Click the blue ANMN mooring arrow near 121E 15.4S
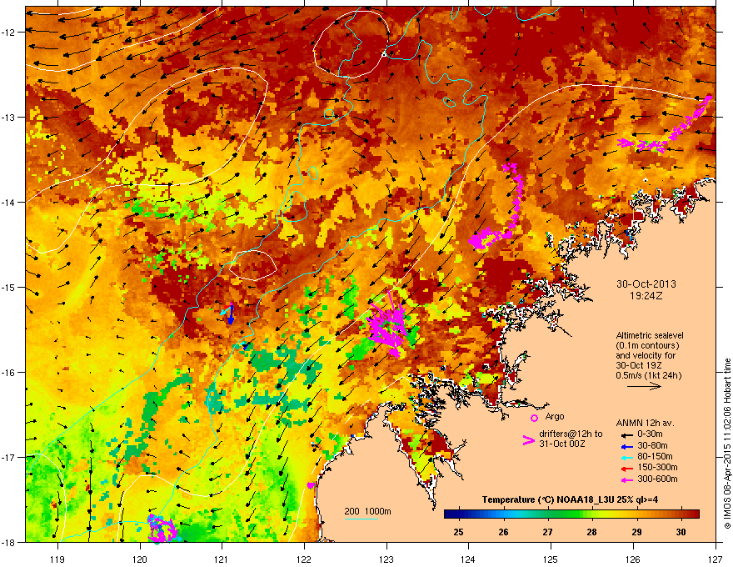 231,315
